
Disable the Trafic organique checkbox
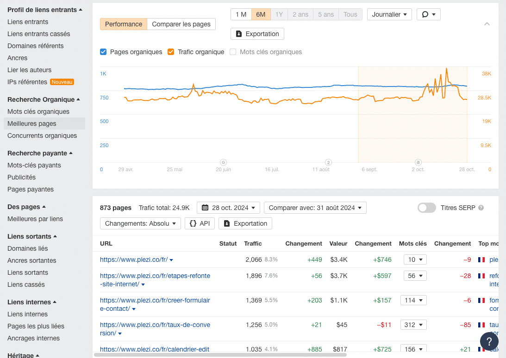pyautogui.click(x=171, y=52)
